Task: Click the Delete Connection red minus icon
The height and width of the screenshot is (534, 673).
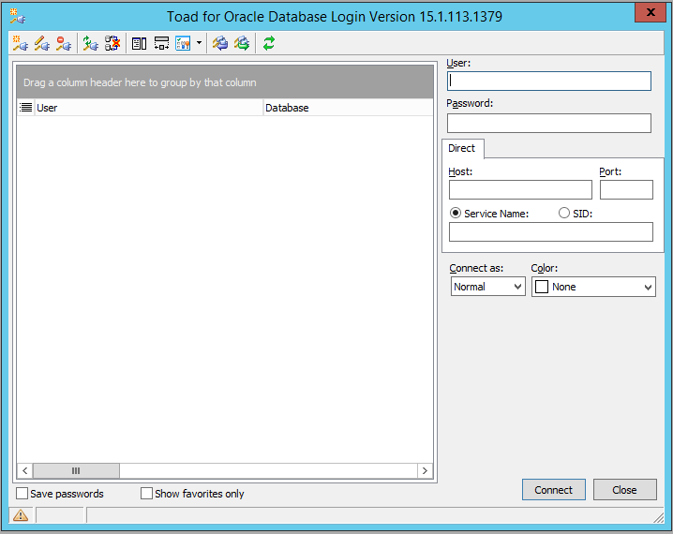Action: click(64, 43)
